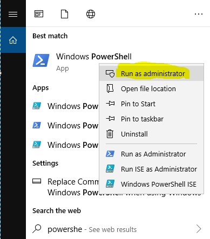This screenshot has height=239, width=210.
Task: Filter results by Apps icon
Action: coord(39,14)
